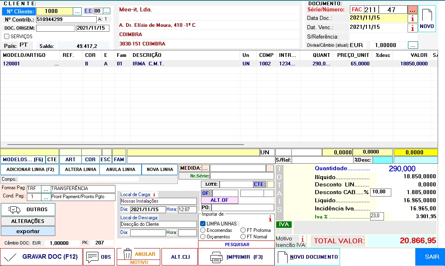The height and width of the screenshot is (266, 445).
Task: Click ADICIONAR LINHA (F2) button
Action: coord(30,169)
